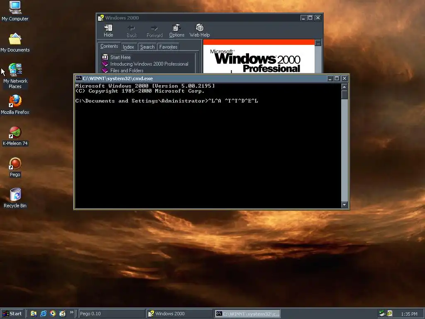Open the My Computer desktop icon
Screen dimensions: 425x319
tap(15, 11)
